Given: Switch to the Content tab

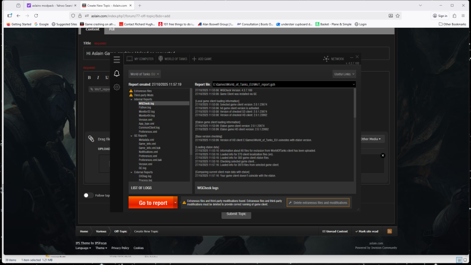Looking at the screenshot, I should (92, 29).
